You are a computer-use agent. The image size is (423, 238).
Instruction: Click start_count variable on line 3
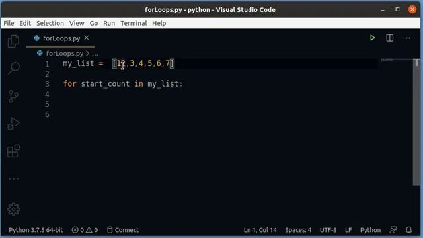tap(105, 84)
